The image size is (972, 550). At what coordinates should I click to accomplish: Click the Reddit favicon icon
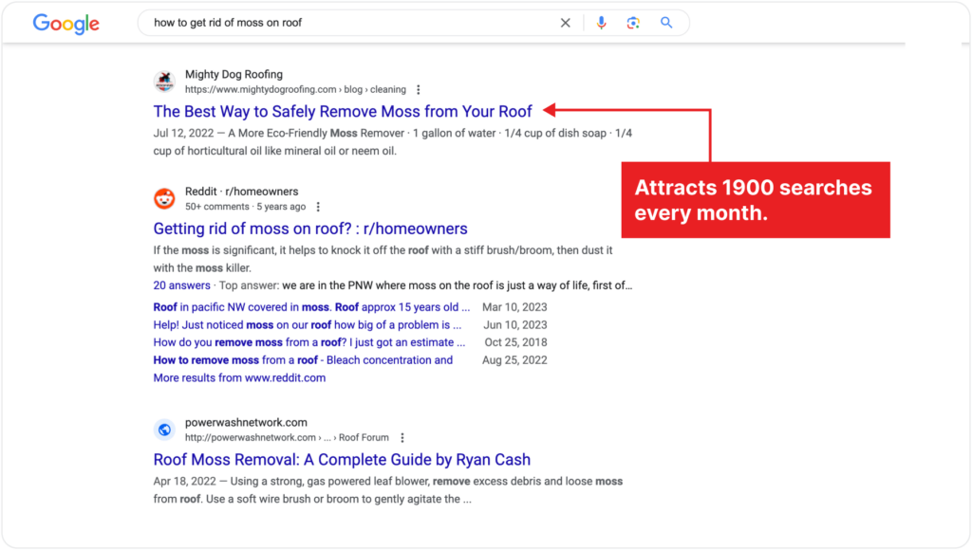164,199
